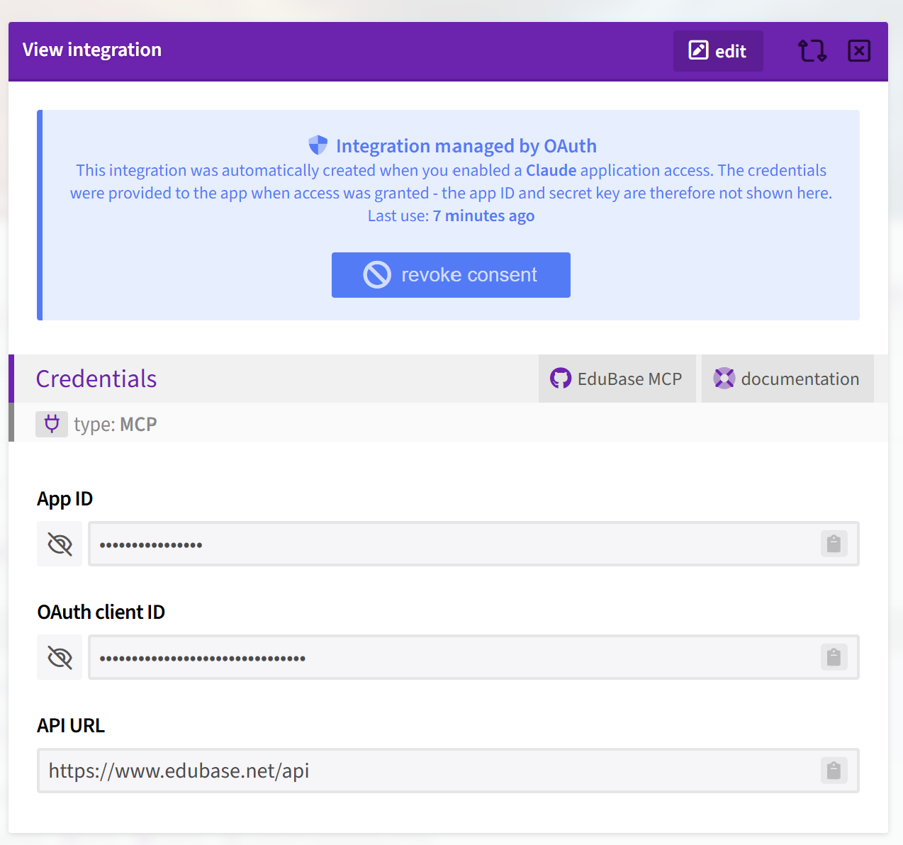The width and height of the screenshot is (903, 845).
Task: Close the View integration dialog
Action: (859, 51)
